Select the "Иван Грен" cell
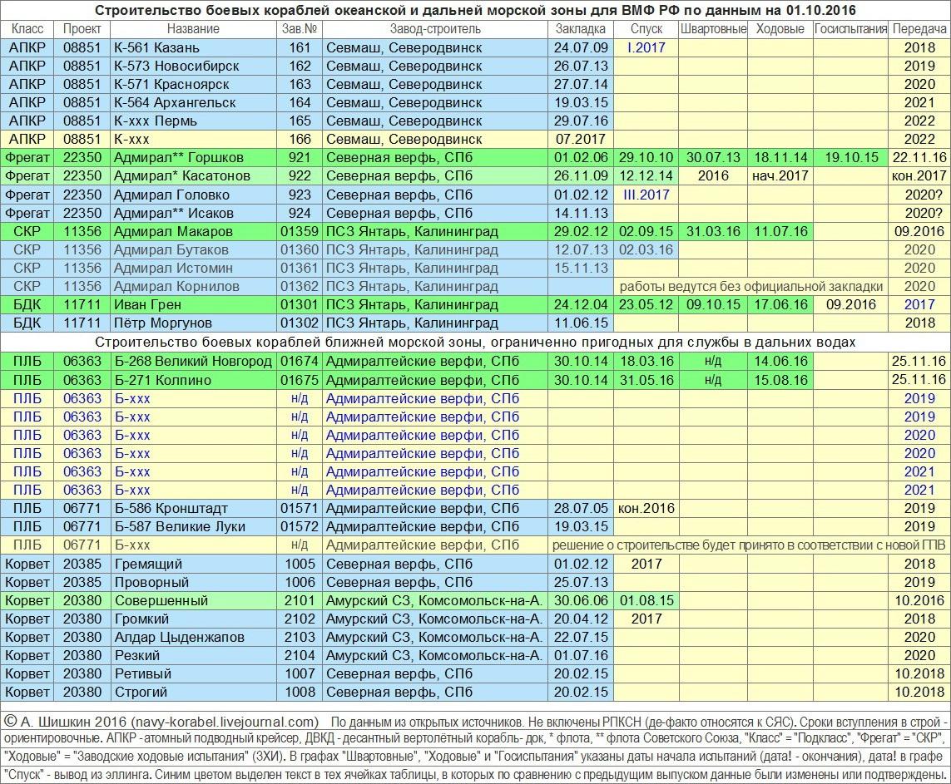 pyautogui.click(x=147, y=304)
